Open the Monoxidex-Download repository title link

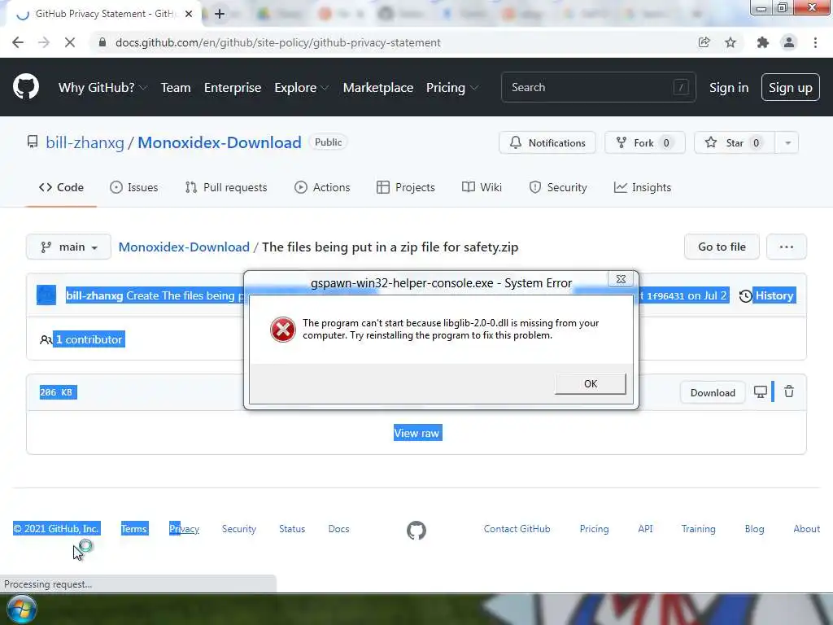tap(220, 142)
